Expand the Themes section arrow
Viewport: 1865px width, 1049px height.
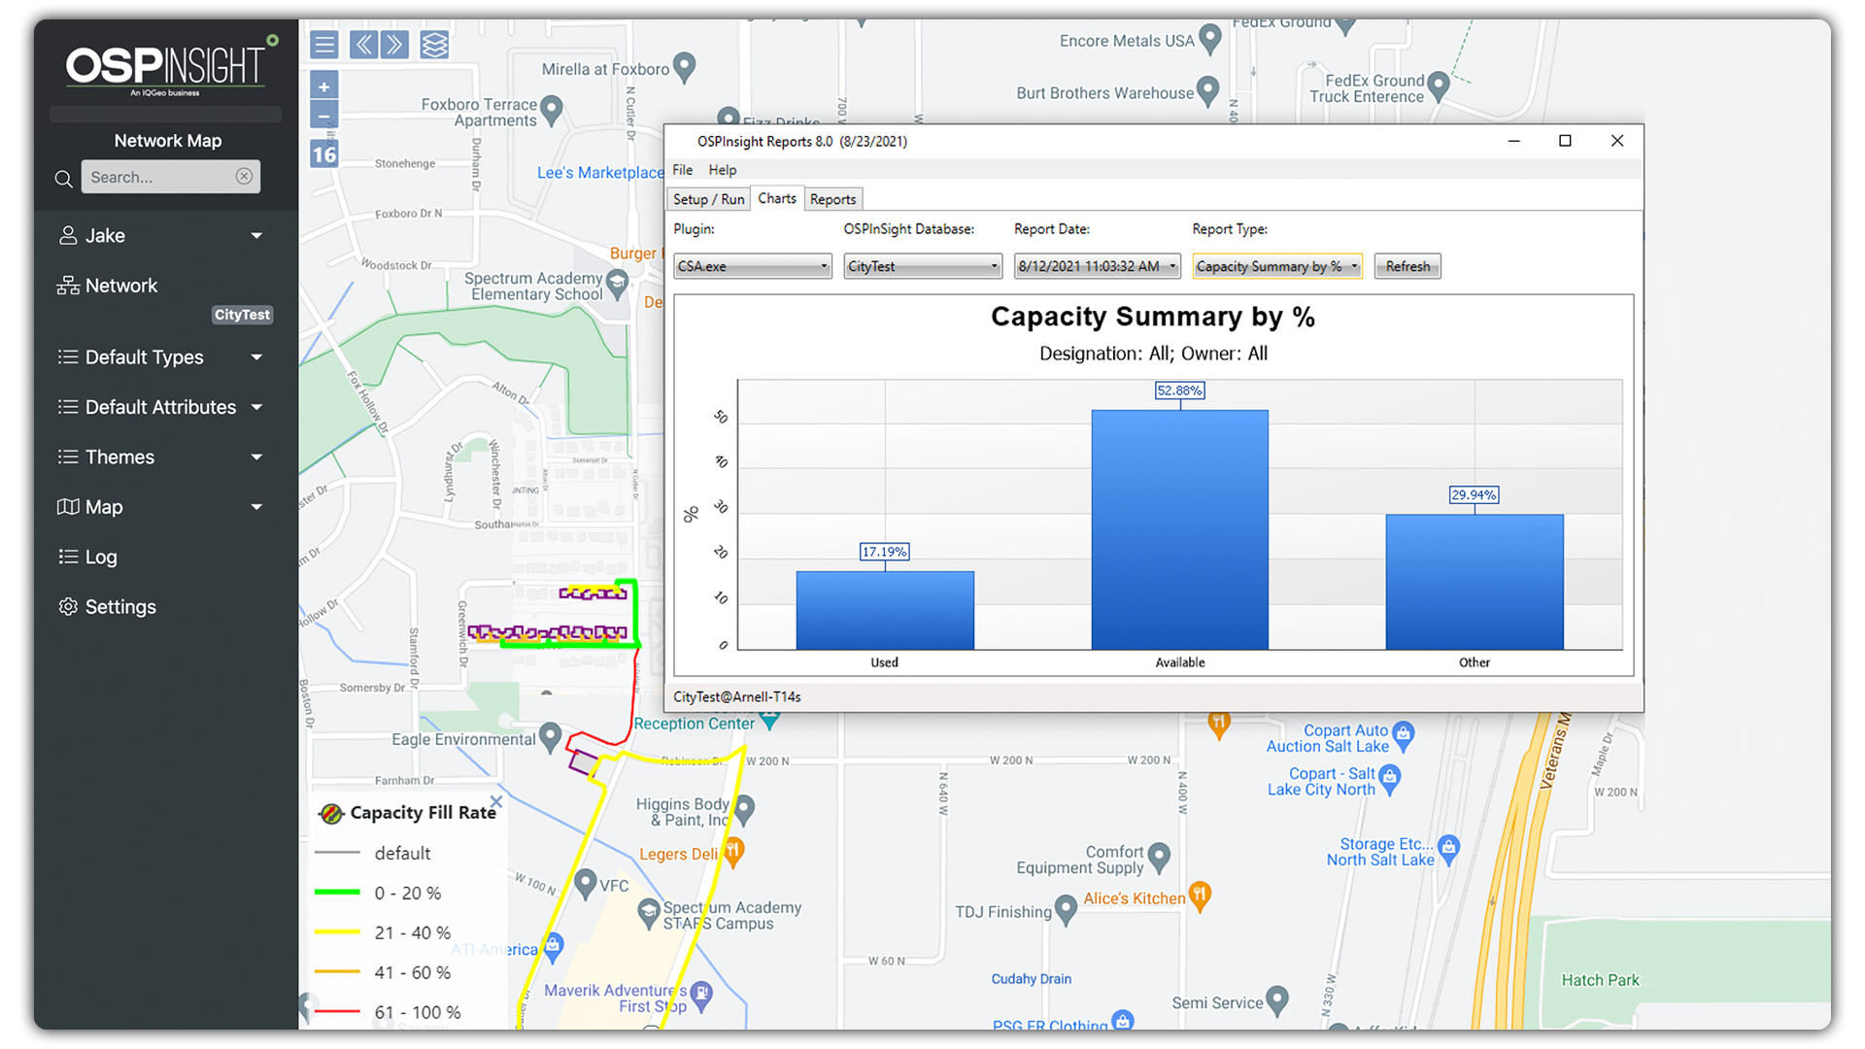coord(256,457)
